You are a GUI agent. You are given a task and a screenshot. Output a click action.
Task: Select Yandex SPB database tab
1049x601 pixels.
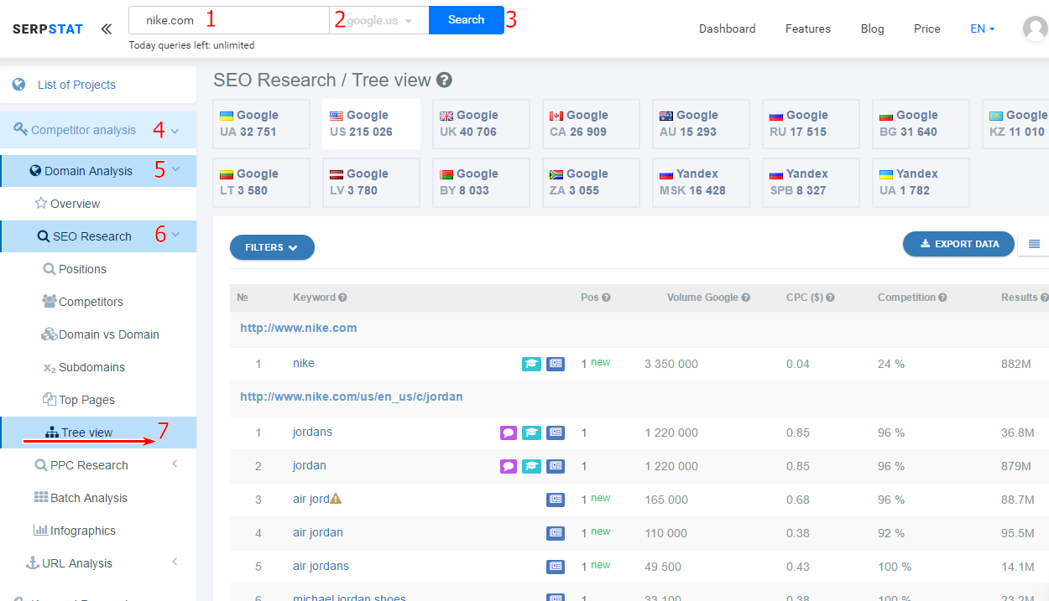tap(811, 183)
